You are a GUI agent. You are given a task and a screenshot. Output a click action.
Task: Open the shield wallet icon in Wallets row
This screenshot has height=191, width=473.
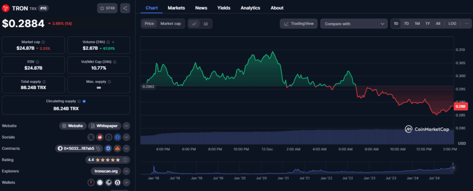[x=100, y=183]
